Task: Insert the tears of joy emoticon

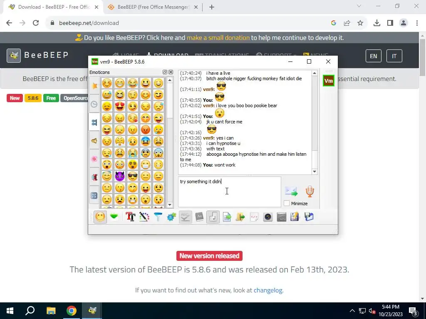Action: point(133,83)
